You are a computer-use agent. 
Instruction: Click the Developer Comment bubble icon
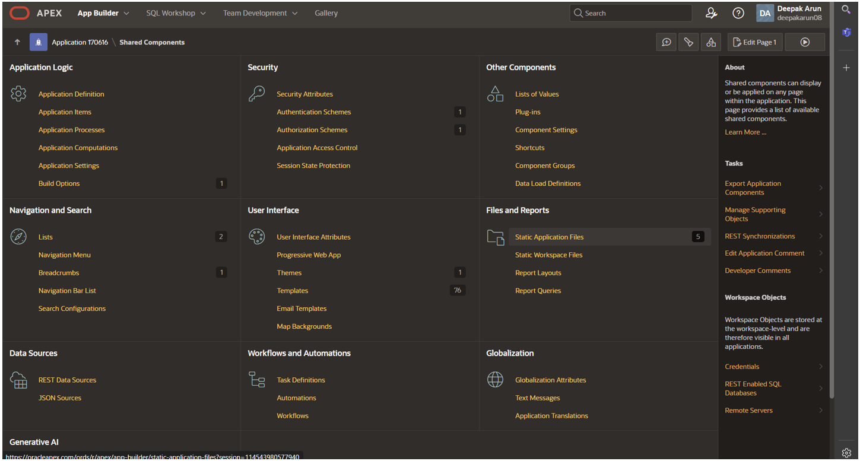click(x=667, y=42)
